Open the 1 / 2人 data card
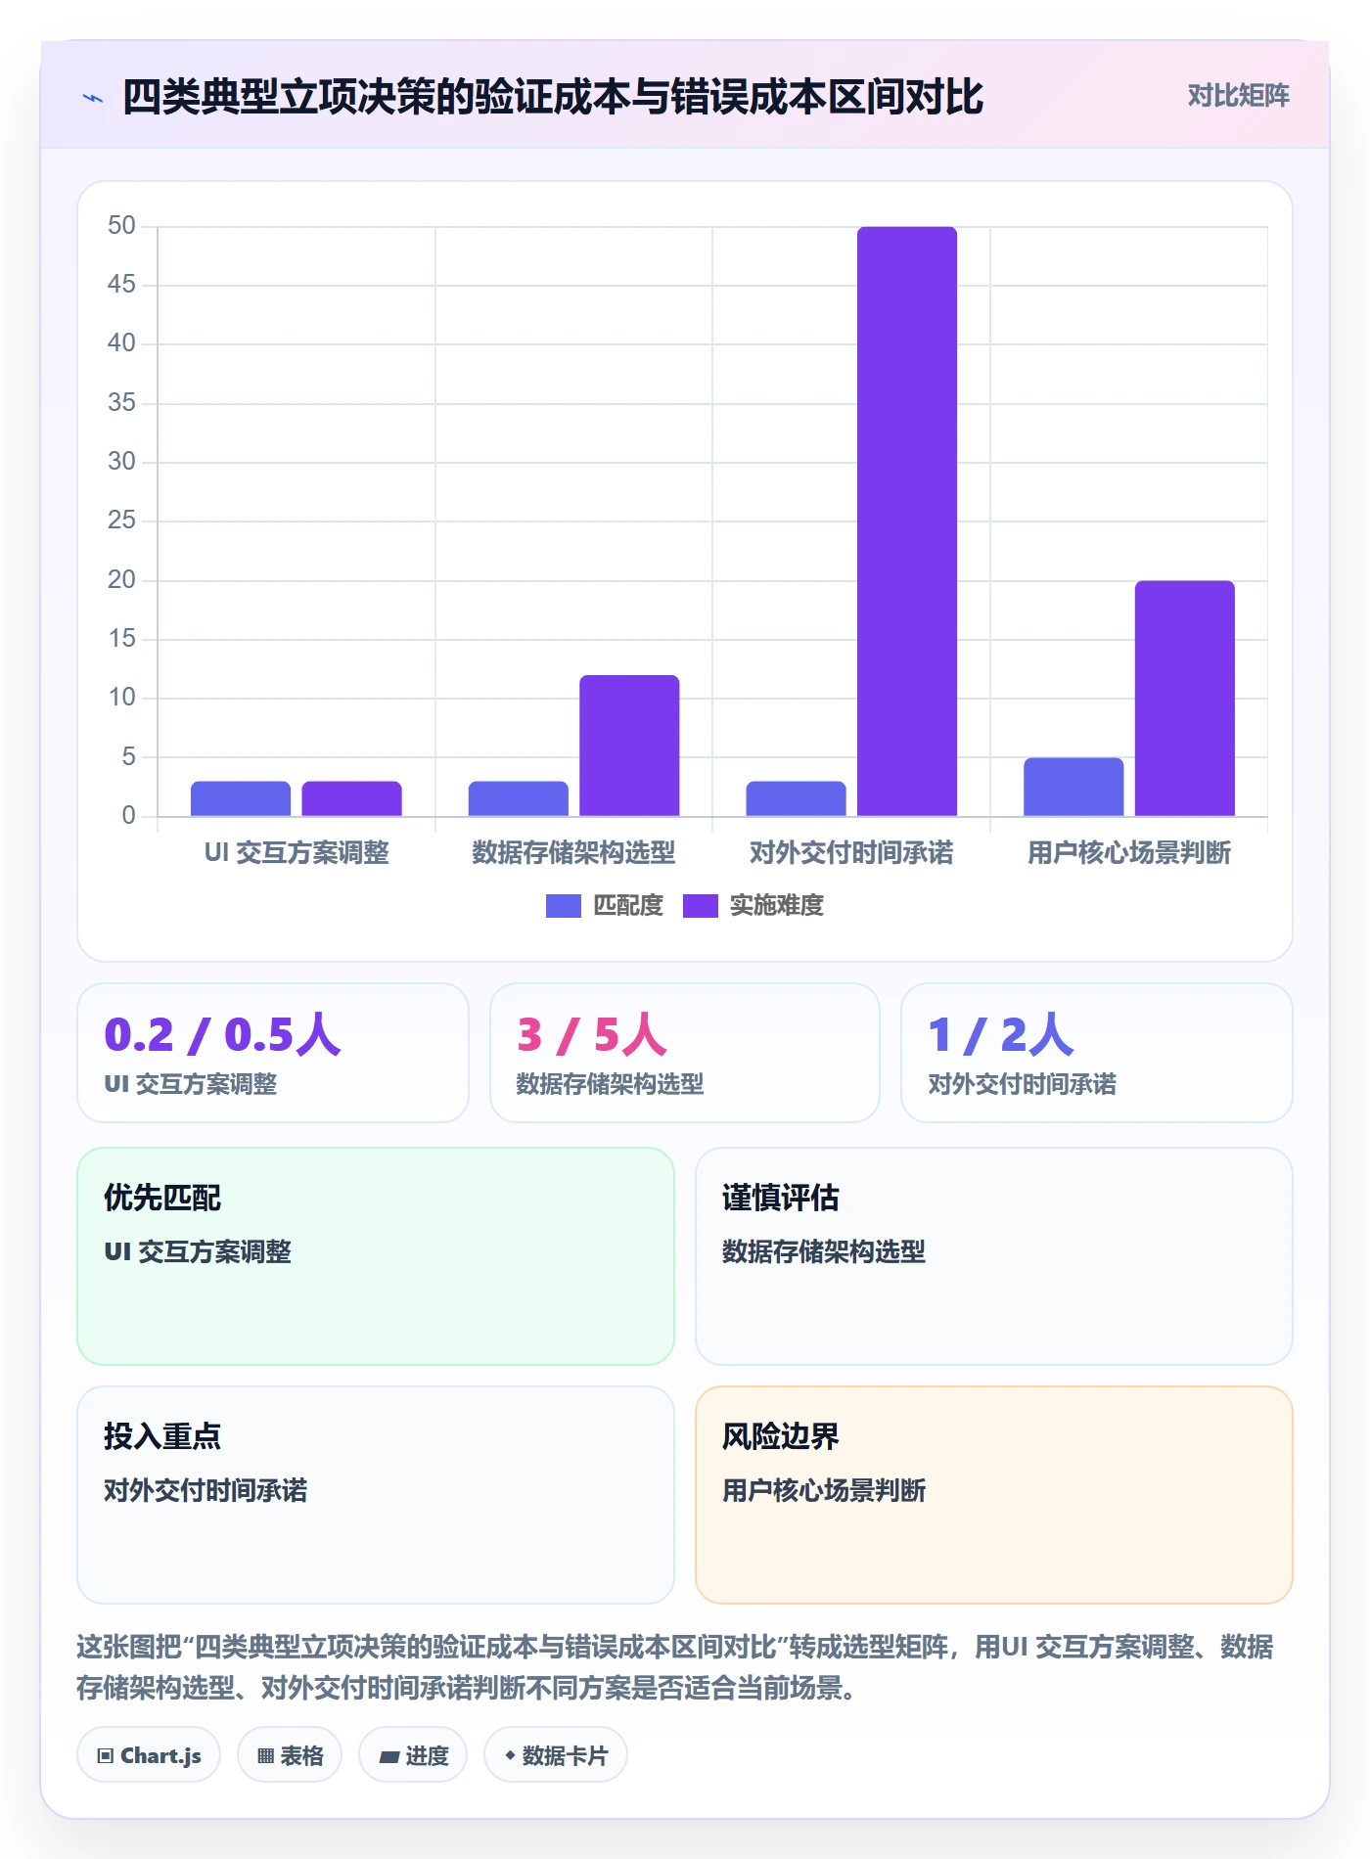 [x=1097, y=1053]
